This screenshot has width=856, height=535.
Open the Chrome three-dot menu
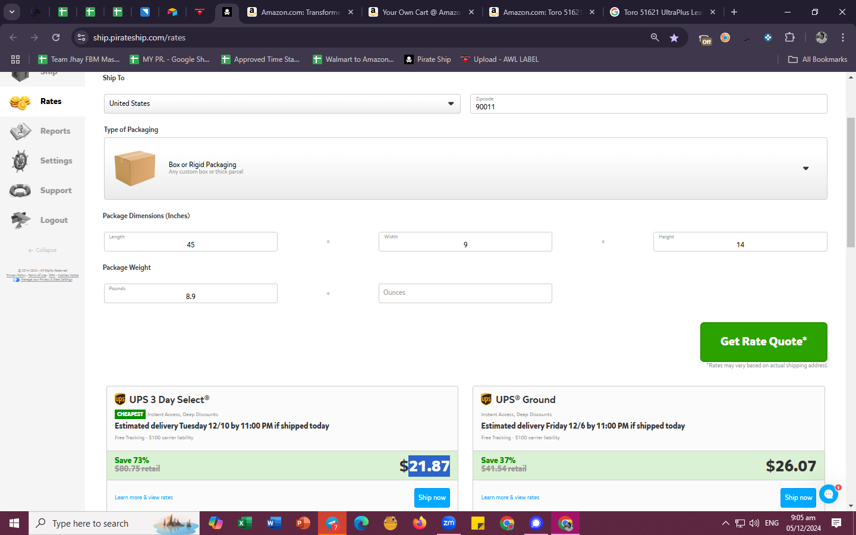pyautogui.click(x=843, y=37)
